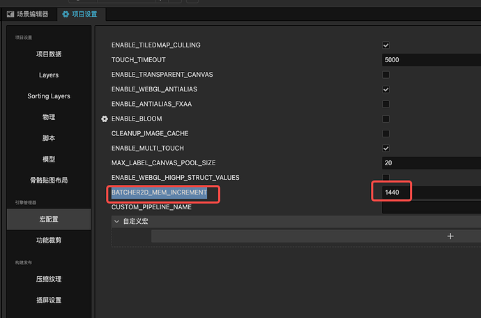Click the CUSTOM_PIPELINE_NAME label
Image resolution: width=481 pixels, height=318 pixels.
pos(151,207)
